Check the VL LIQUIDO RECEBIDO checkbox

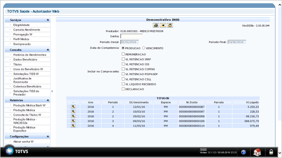123,84
